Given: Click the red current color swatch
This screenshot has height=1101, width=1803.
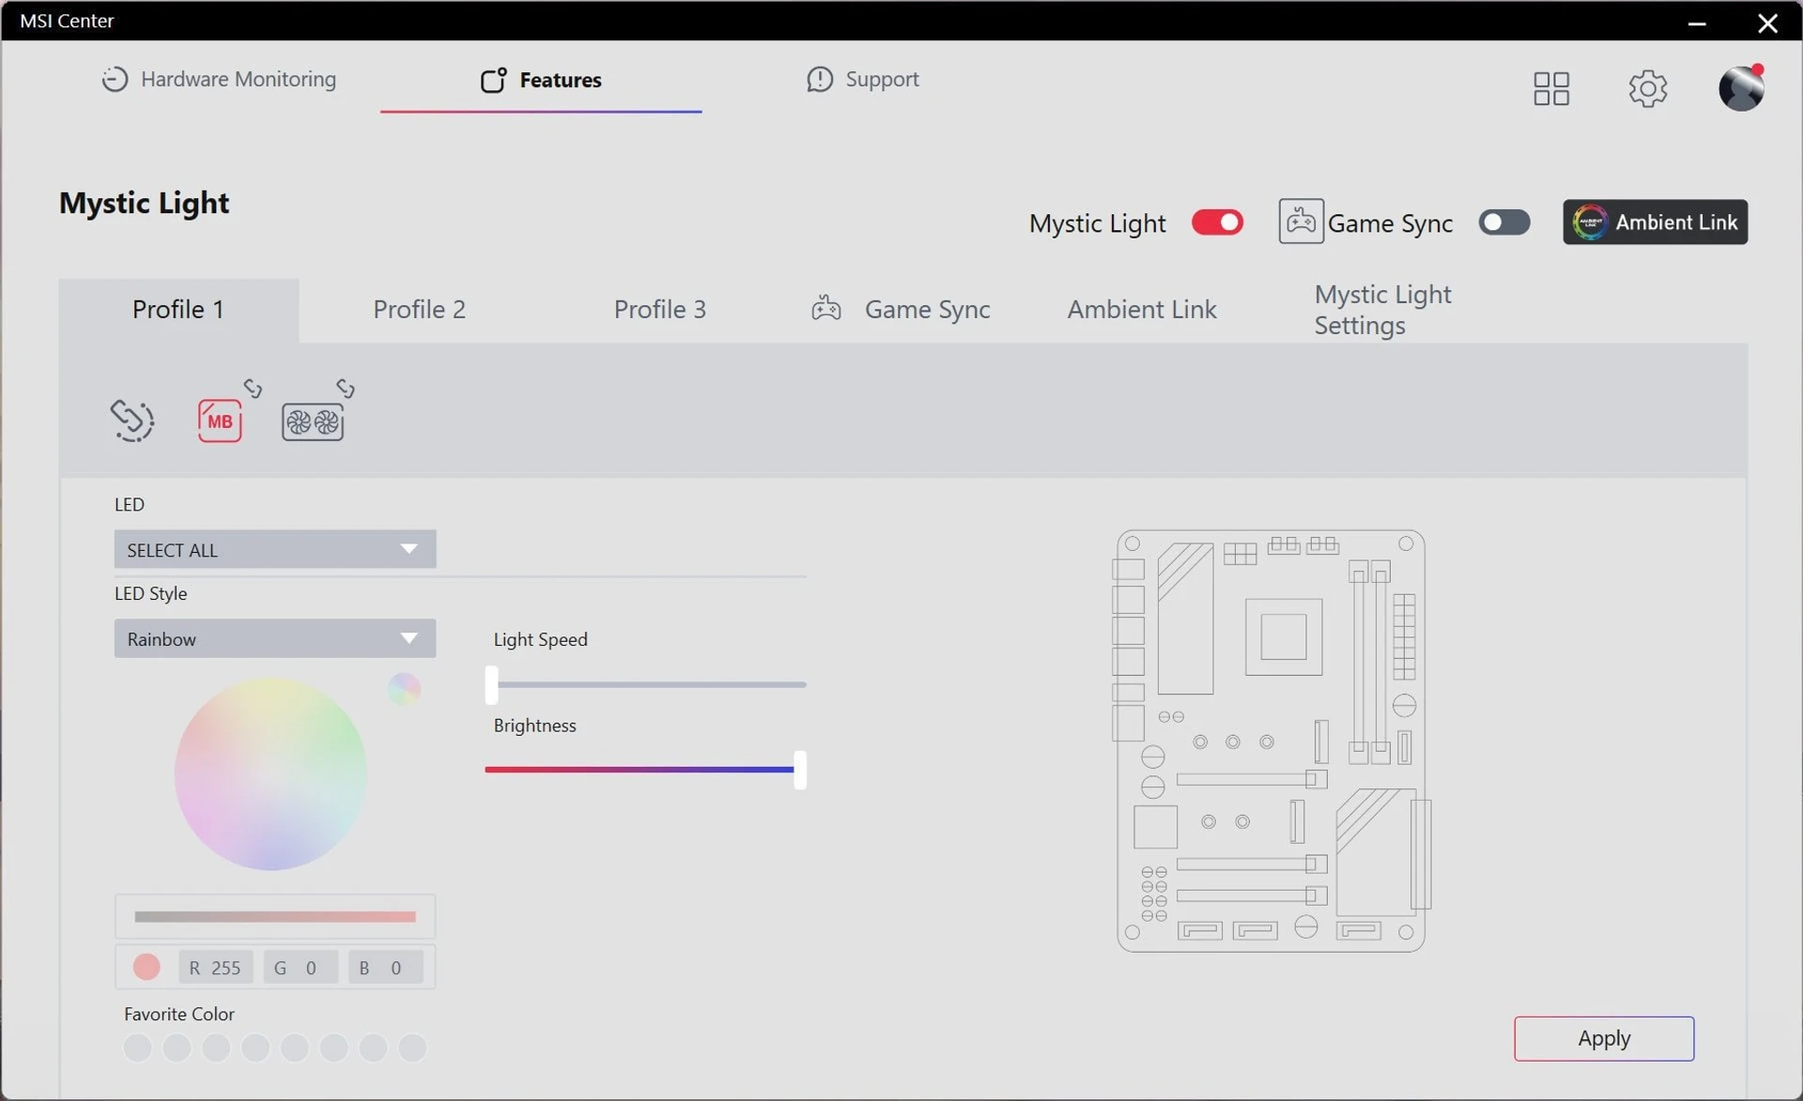Looking at the screenshot, I should (x=146, y=967).
